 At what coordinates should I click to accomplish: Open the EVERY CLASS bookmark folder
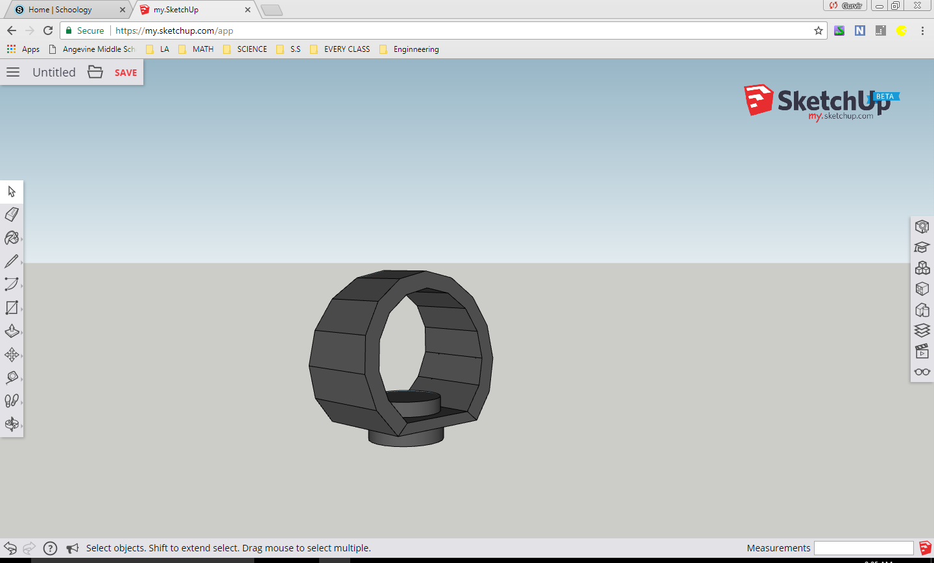pos(340,49)
